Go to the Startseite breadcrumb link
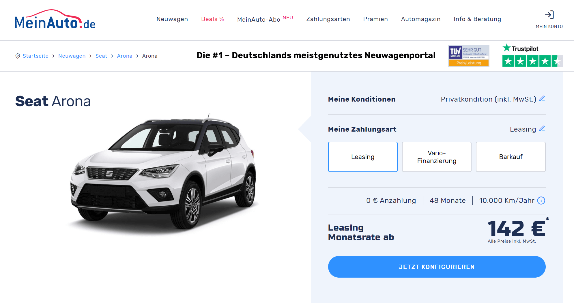The image size is (574, 303). point(35,56)
